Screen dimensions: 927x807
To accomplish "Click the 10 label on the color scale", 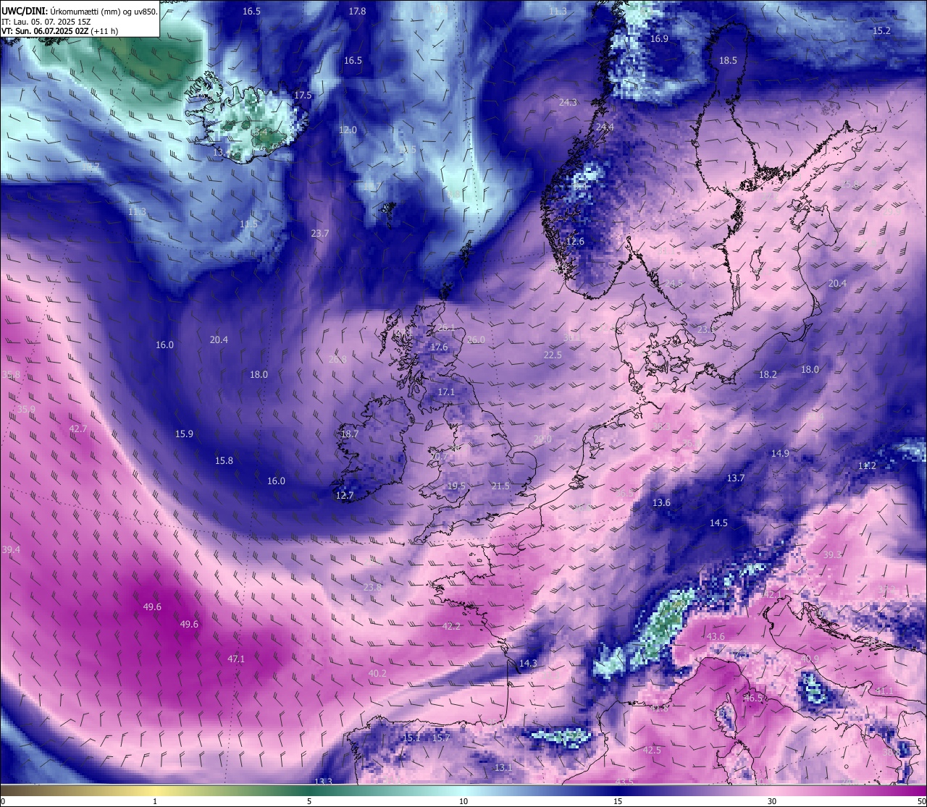I will 463,801.
